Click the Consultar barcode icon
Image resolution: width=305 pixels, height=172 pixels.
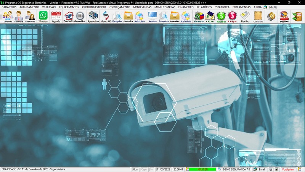80,17
